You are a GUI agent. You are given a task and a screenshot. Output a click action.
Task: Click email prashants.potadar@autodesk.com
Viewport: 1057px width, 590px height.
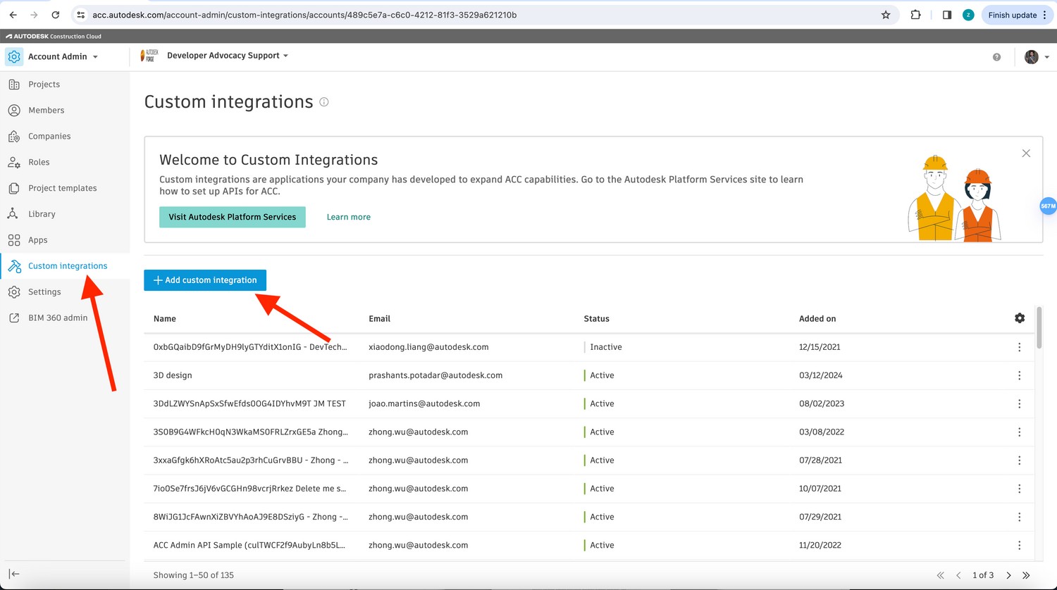tap(435, 375)
